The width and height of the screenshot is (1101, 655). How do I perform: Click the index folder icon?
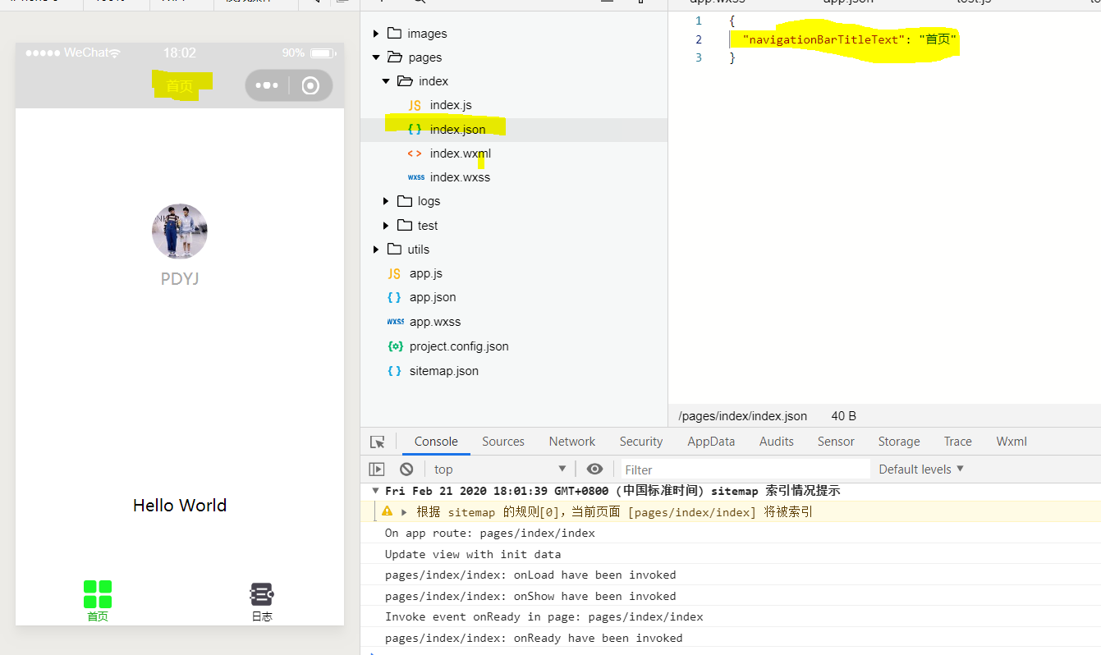pos(405,80)
